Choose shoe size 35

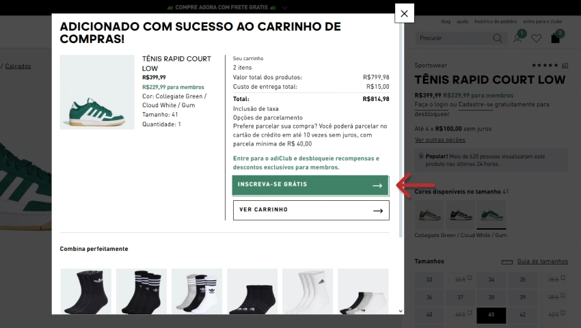pyautogui.click(x=523, y=279)
